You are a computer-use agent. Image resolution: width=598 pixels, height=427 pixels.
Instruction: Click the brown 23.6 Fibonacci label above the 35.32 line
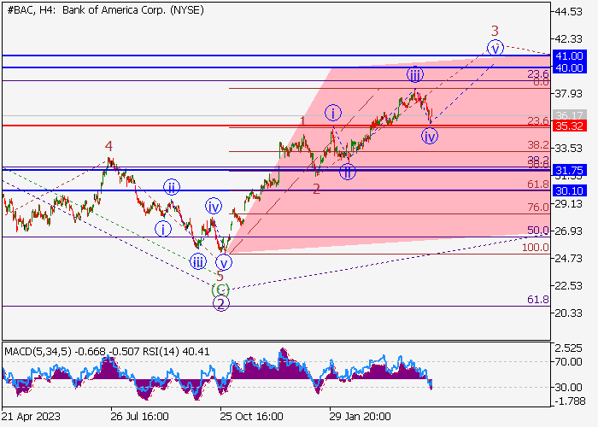tap(538, 121)
